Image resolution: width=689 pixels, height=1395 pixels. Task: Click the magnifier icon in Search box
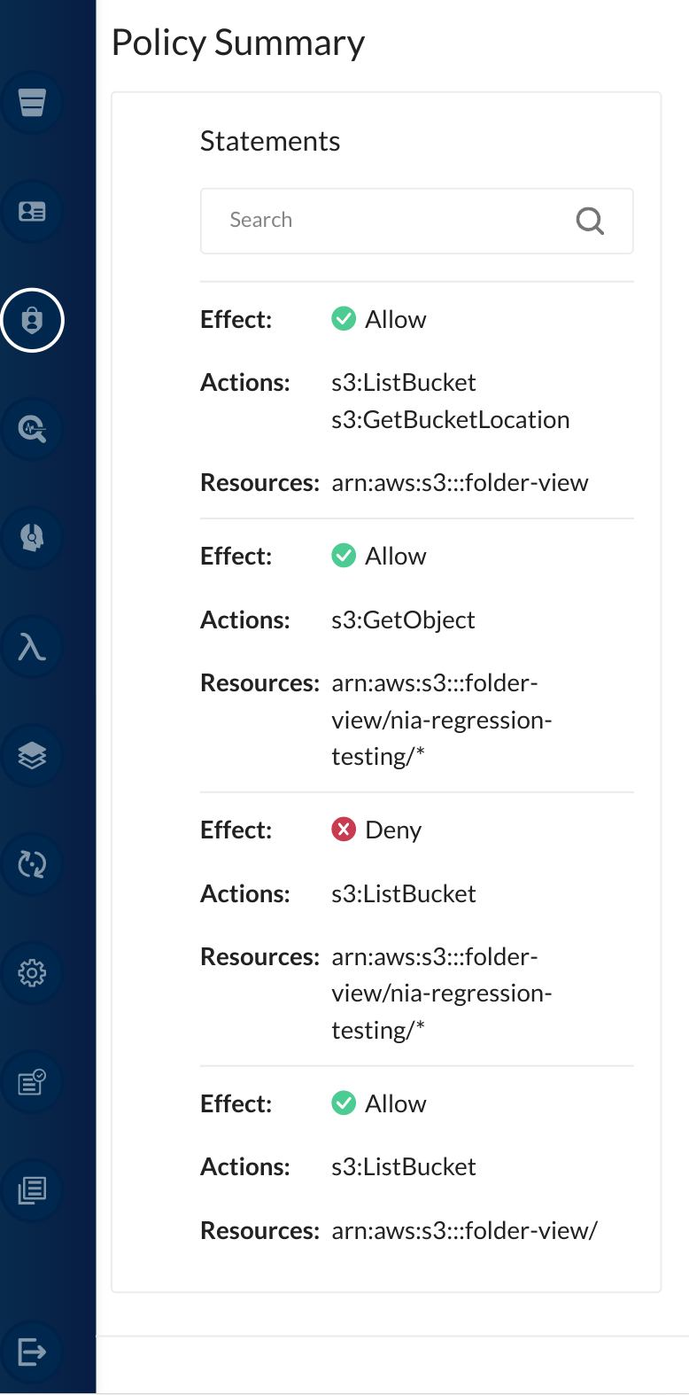(x=590, y=221)
